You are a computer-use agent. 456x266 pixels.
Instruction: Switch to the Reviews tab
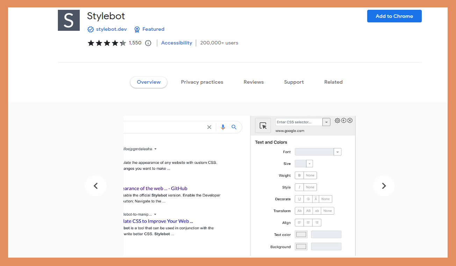254,82
